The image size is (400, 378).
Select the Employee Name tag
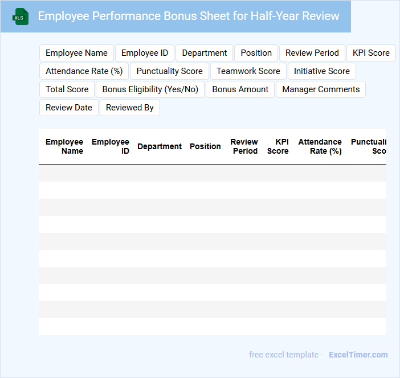point(76,53)
